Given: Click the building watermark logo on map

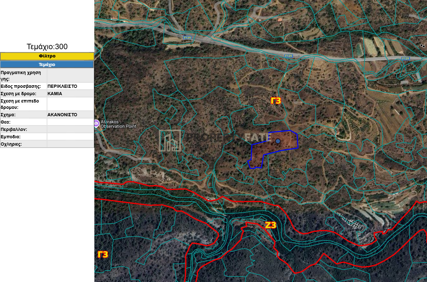Looking at the screenshot, I should click(x=171, y=141).
